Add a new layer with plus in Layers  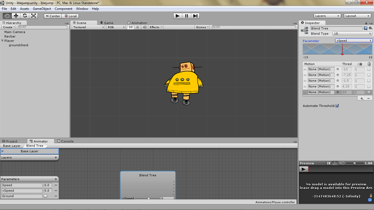pyautogui.click(x=56, y=157)
